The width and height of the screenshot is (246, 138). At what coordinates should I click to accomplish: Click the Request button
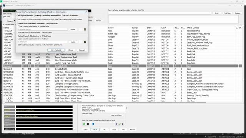pyautogui.click(x=238, y=13)
